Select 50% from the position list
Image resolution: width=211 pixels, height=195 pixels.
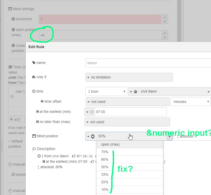click(x=130, y=167)
